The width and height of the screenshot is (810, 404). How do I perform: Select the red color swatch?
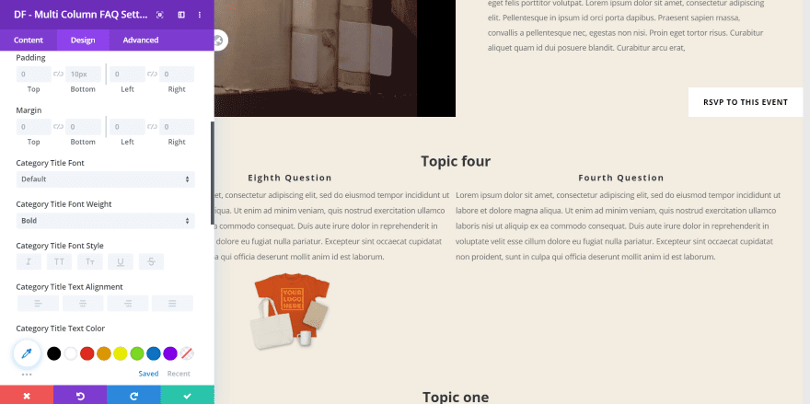click(87, 353)
